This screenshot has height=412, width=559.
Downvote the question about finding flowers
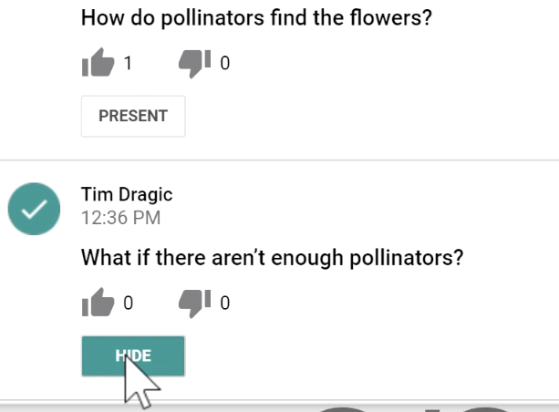point(194,63)
